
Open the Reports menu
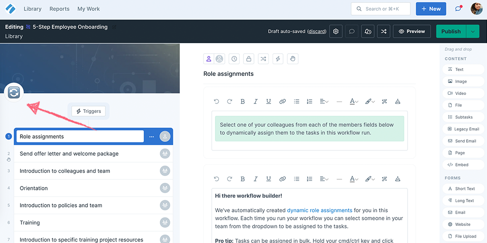point(59,9)
